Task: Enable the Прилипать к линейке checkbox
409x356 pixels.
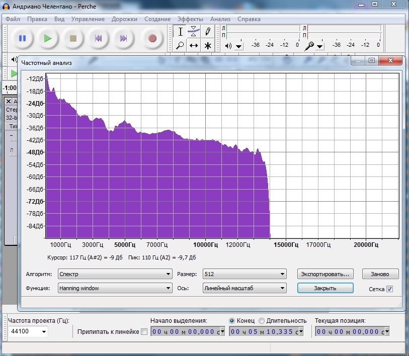Action: coord(144,332)
